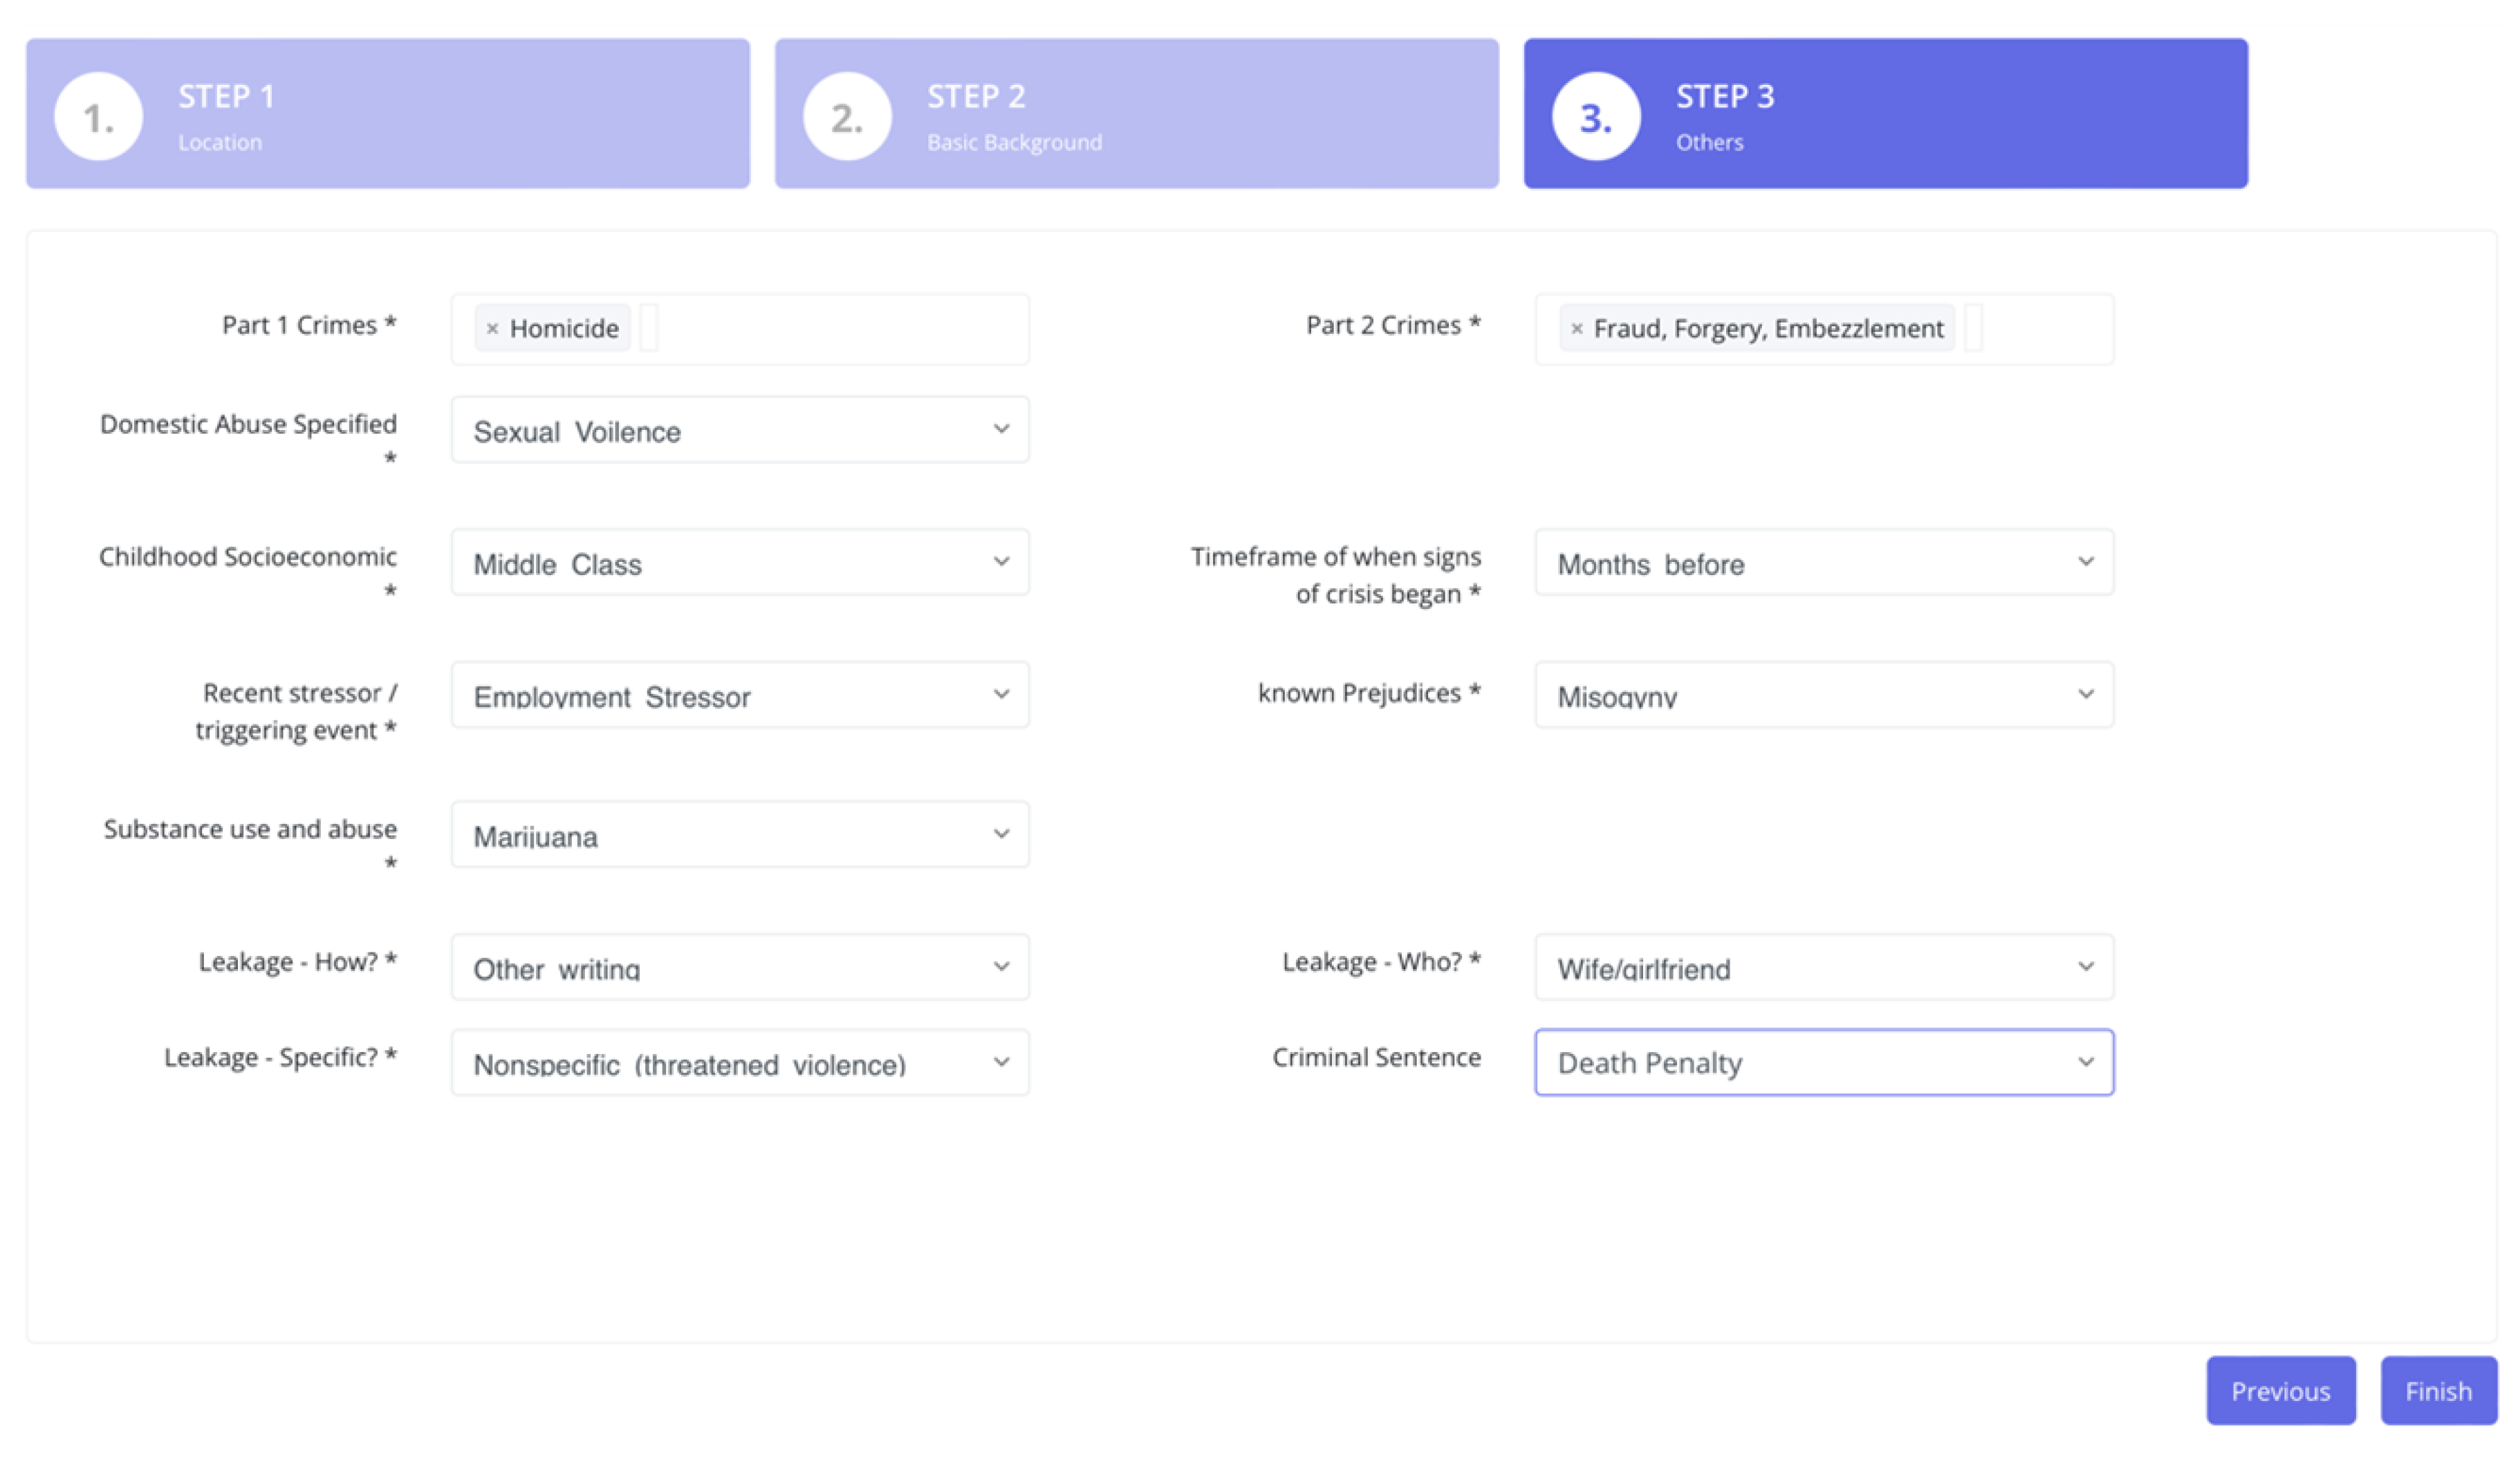Screen dimensions: 2520x1457
Task: Open Criminal Sentence Death Penalty dropdown
Action: [1824, 1063]
